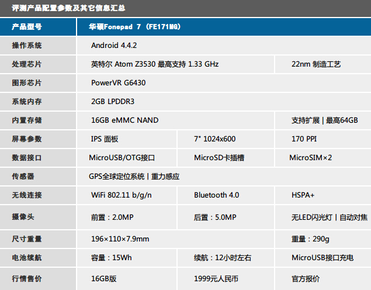Image resolution: width=371 pixels, height=290 pixels.
Task: Click the 后置：5.0MP cell
Action: click(x=226, y=217)
